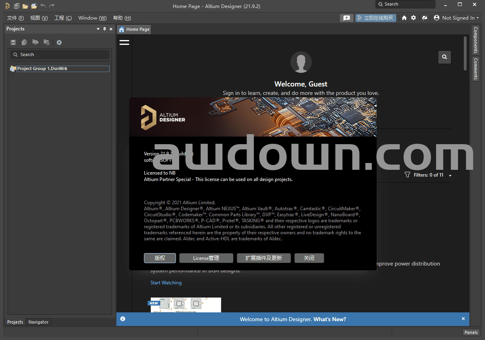The width and height of the screenshot is (485, 340).
Task: Click the feedback comment icon
Action: (x=346, y=18)
